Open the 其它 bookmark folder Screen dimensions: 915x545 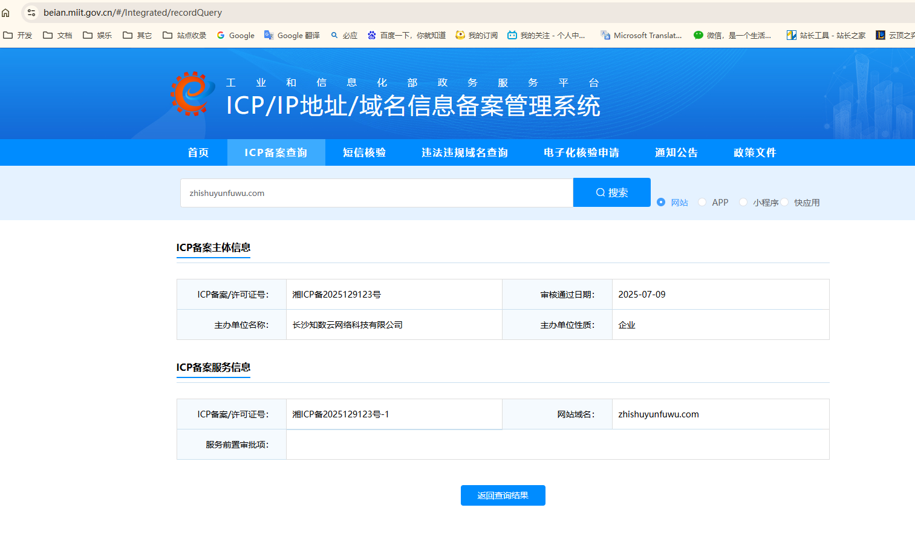click(x=137, y=36)
